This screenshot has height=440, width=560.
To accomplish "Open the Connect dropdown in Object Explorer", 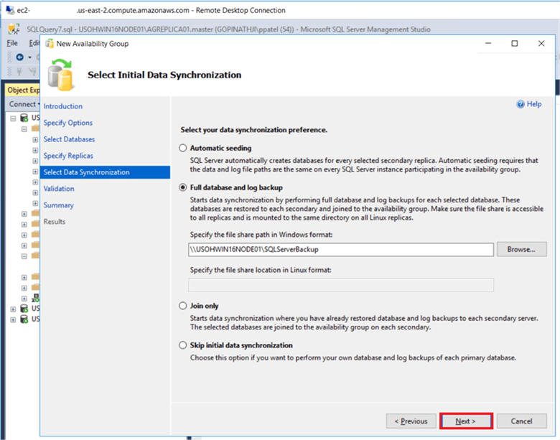I will pyautogui.click(x=24, y=104).
